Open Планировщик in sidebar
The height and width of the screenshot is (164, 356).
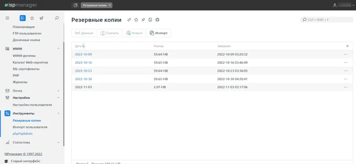click(24, 27)
